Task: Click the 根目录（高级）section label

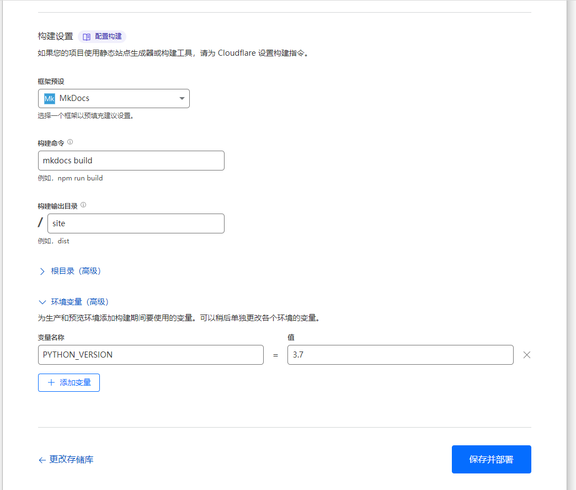Action: [76, 271]
